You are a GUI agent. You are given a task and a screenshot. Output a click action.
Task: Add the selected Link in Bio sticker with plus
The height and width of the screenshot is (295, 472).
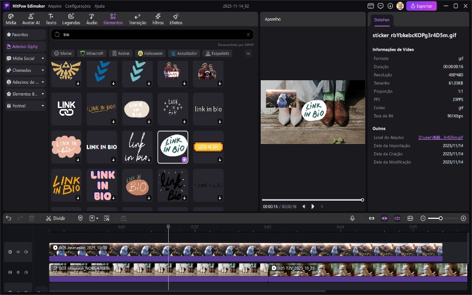click(x=184, y=159)
